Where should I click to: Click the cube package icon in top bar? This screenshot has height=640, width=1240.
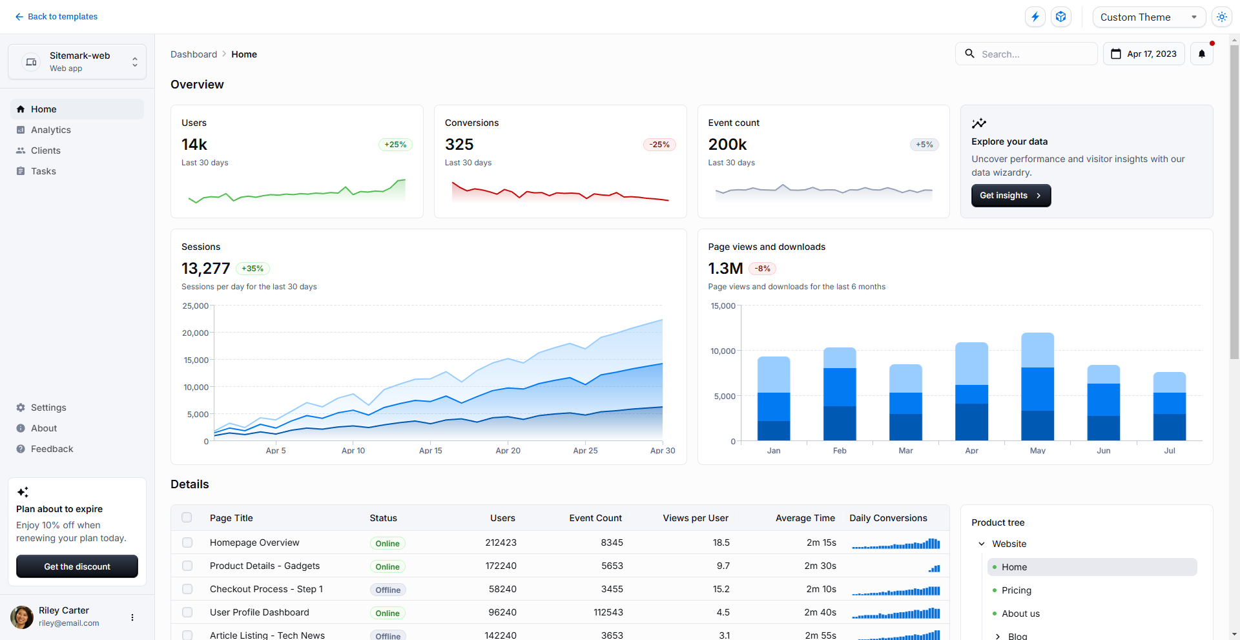coord(1061,17)
